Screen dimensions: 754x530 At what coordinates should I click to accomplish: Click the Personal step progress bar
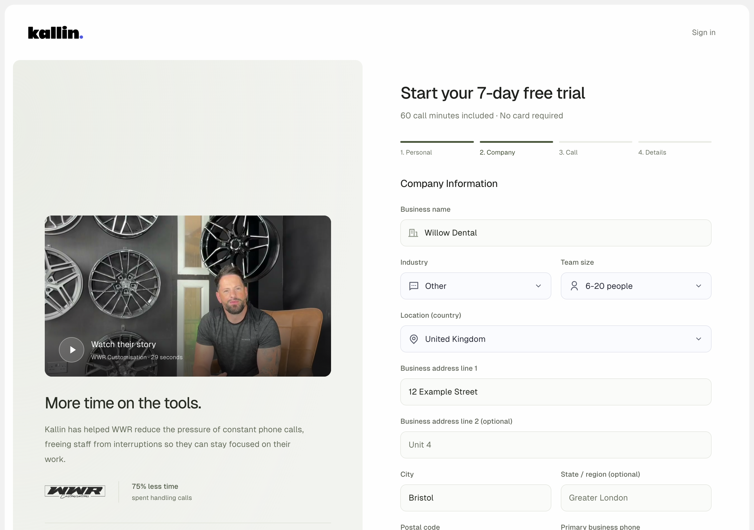click(x=437, y=142)
